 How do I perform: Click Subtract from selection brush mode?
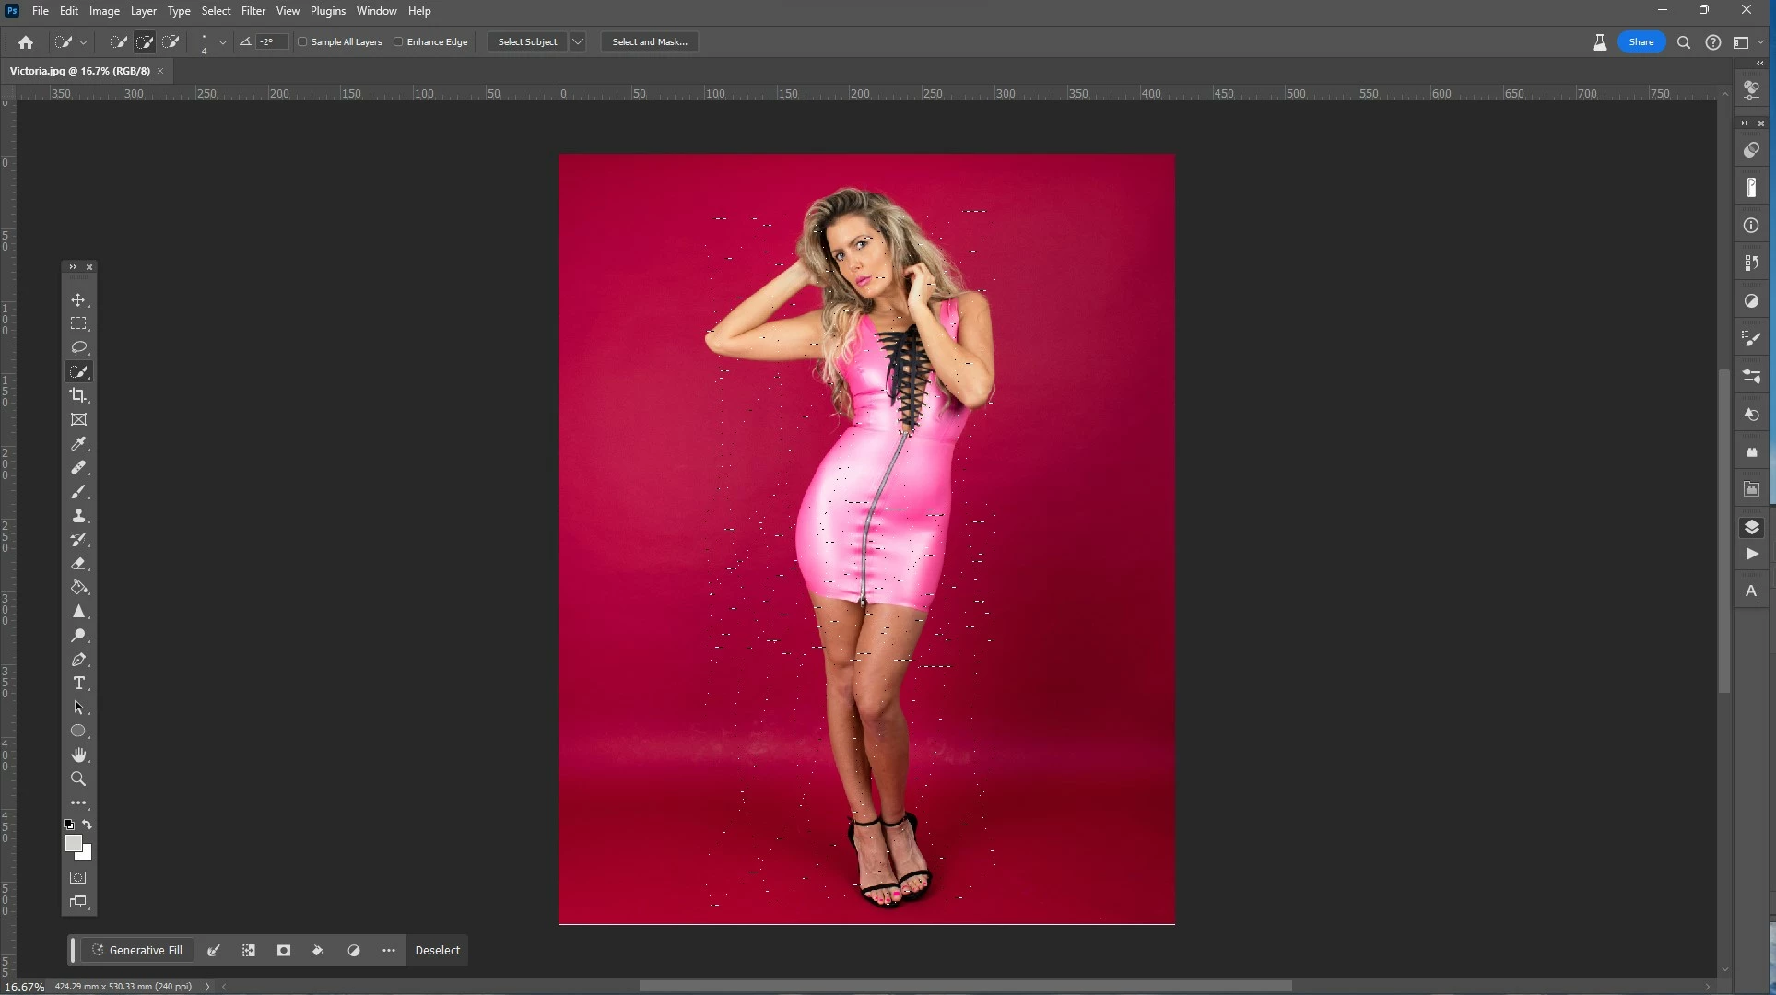point(171,41)
